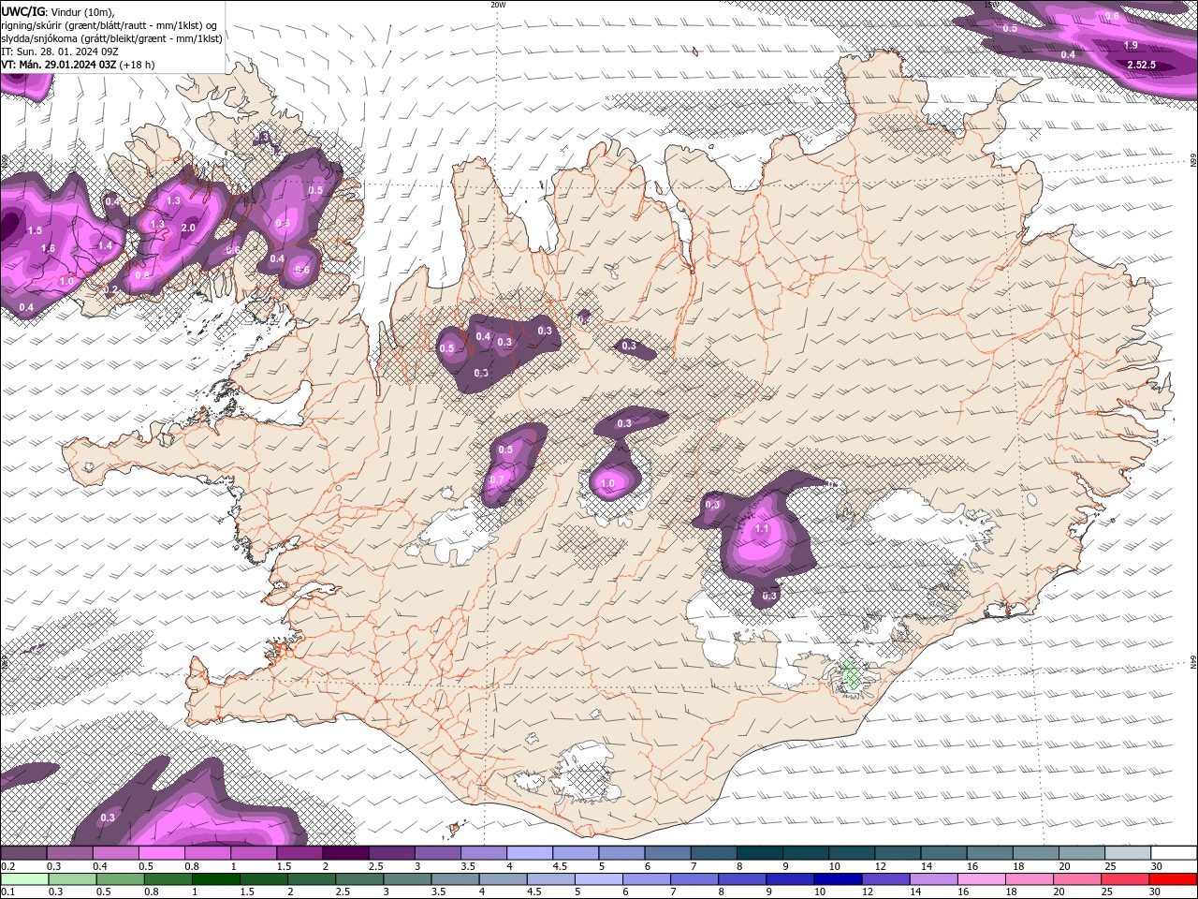
Task: Click the '20W' longitude label at the top
Action: [x=498, y=5]
